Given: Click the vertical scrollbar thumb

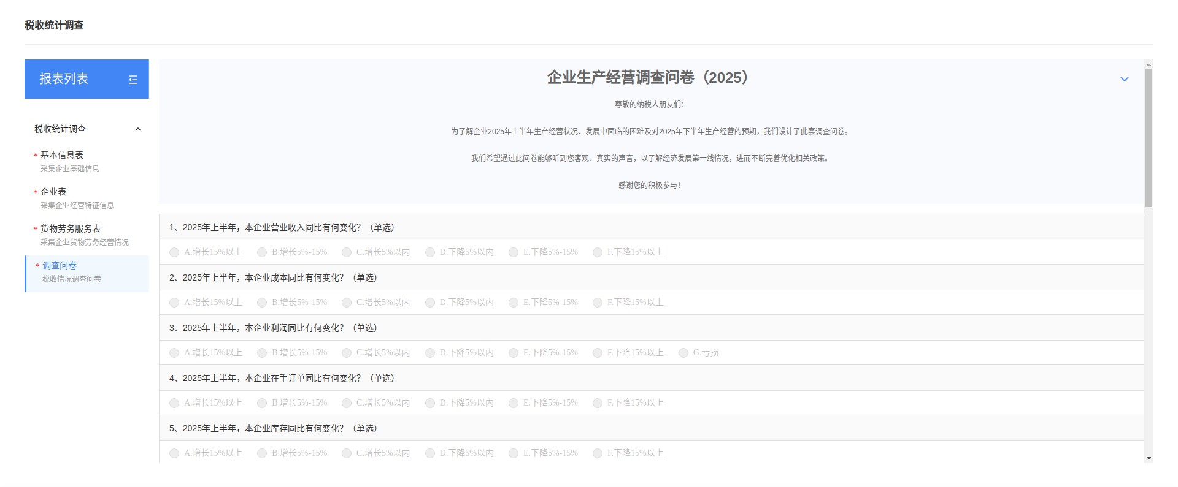Looking at the screenshot, I should [x=1149, y=138].
